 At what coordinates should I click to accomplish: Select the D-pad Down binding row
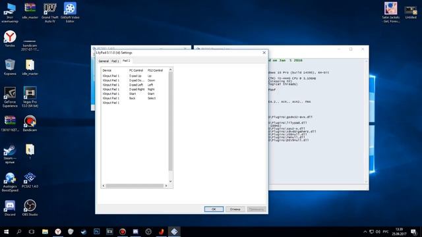pyautogui.click(x=135, y=80)
